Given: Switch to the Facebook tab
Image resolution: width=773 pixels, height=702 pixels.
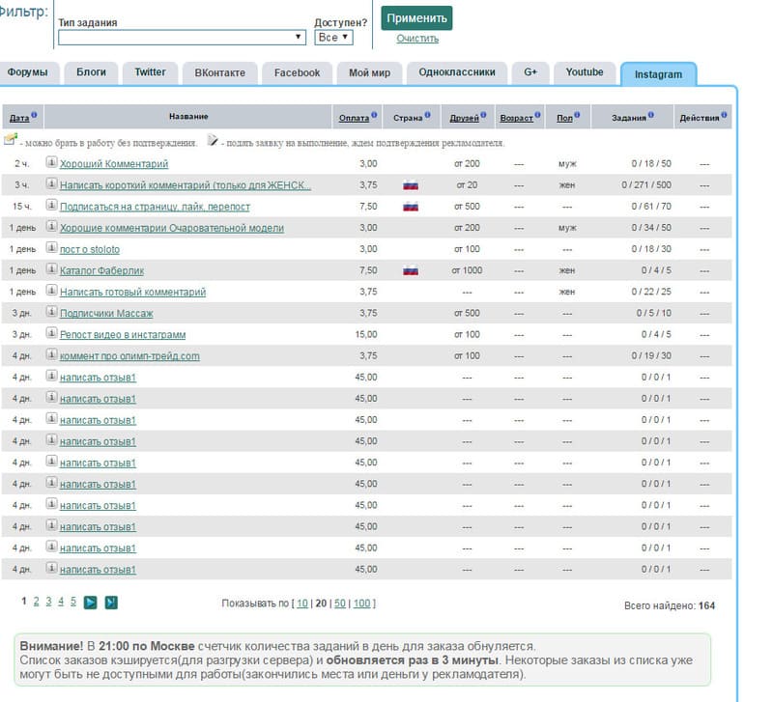Looking at the screenshot, I should point(297,72).
